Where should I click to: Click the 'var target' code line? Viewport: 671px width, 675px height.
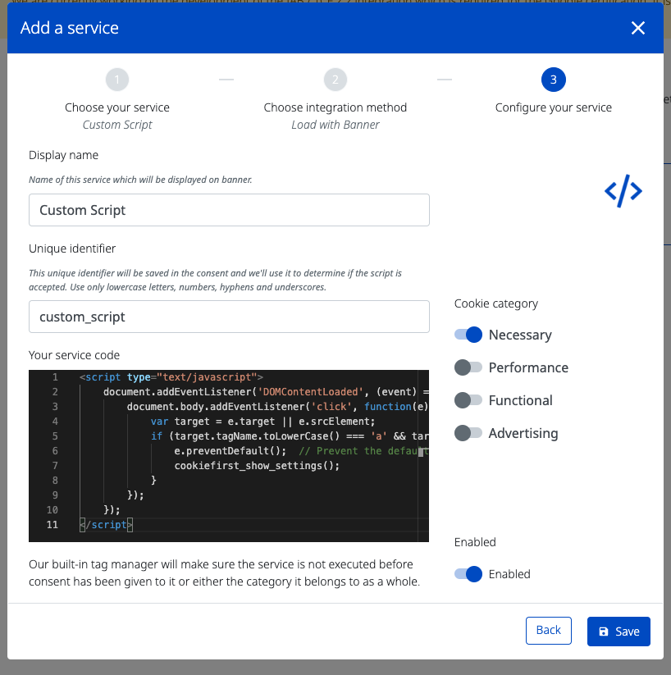(262, 422)
